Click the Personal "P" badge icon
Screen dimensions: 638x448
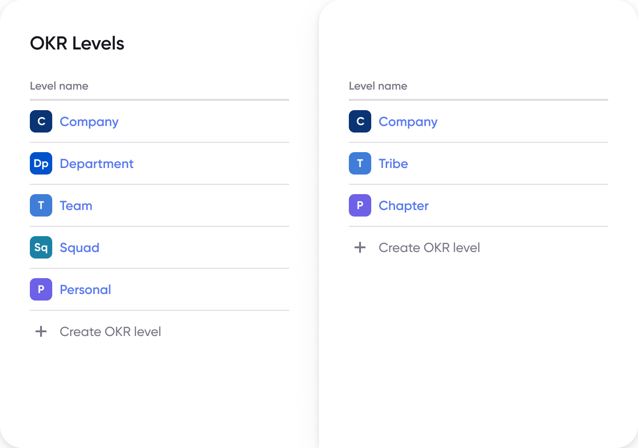(x=41, y=289)
